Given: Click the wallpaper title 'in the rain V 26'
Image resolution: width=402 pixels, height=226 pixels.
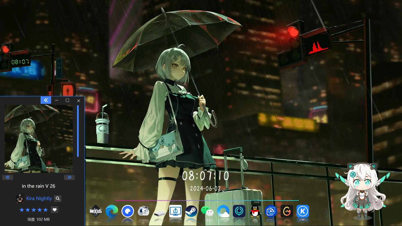Looking at the screenshot, I should pos(38,186).
